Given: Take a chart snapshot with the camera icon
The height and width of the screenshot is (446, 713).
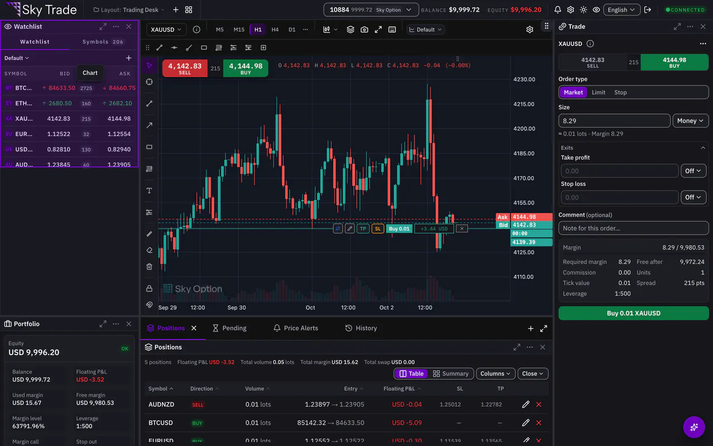Looking at the screenshot, I should tap(364, 30).
